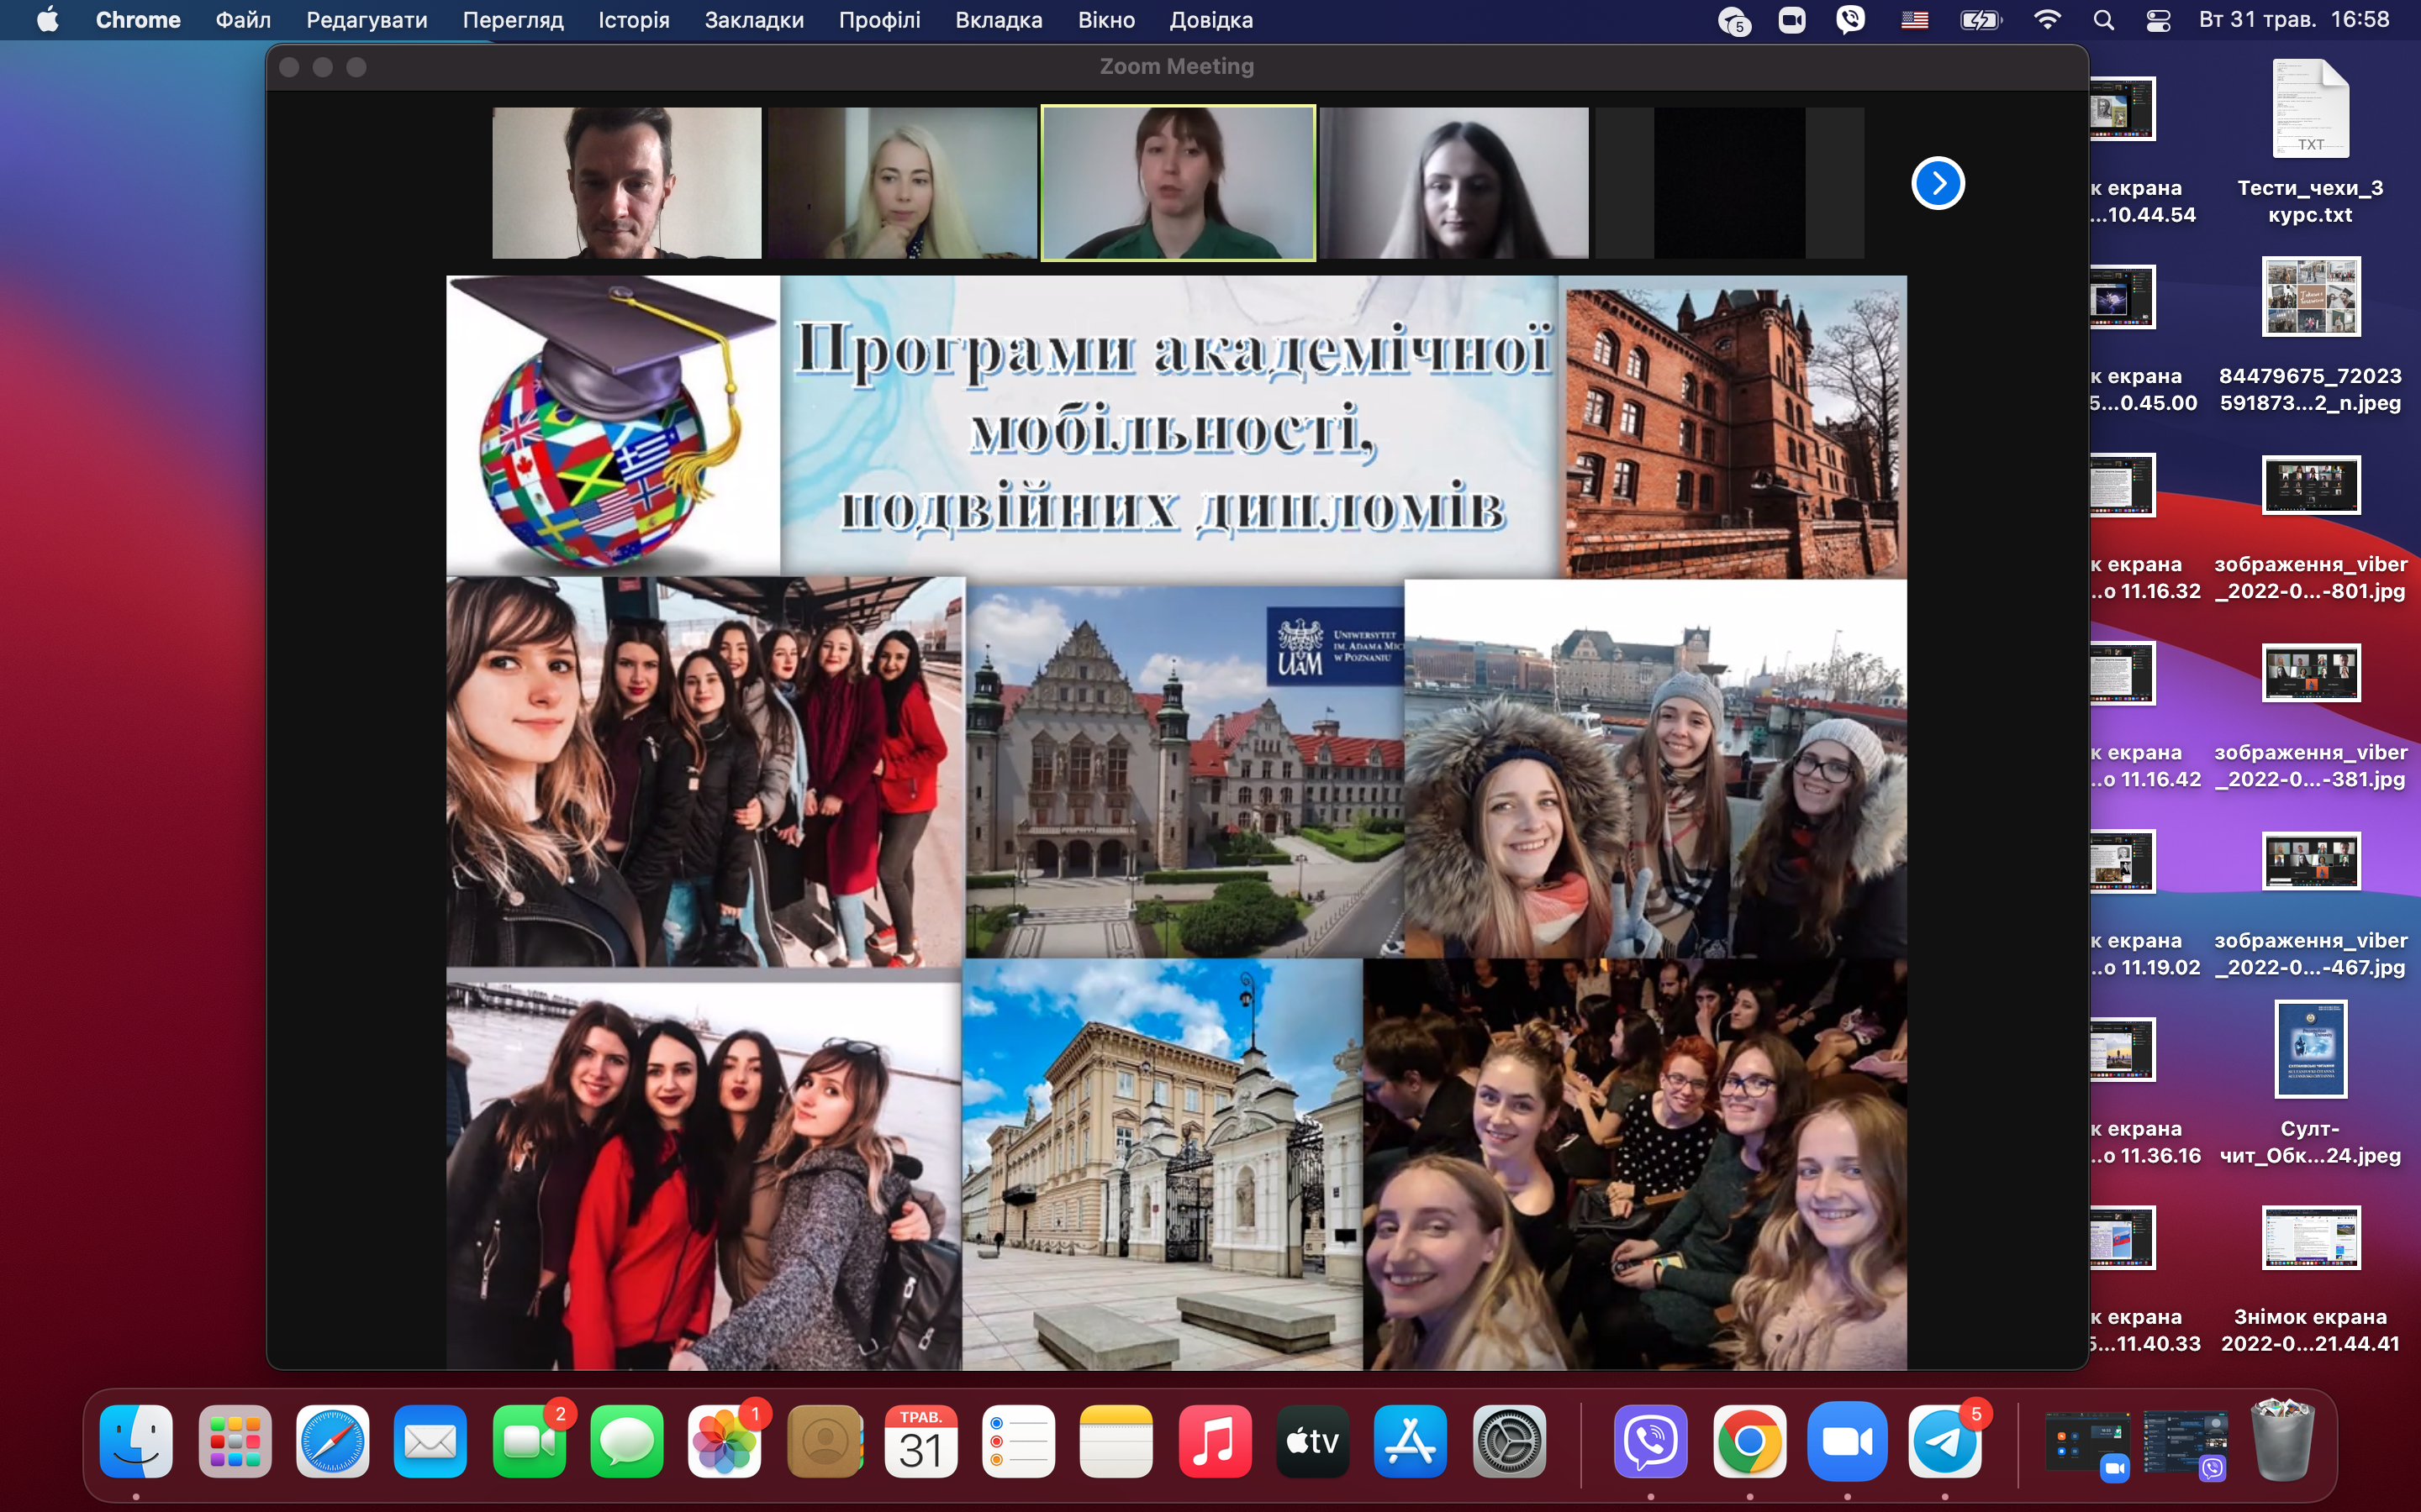Open FaceTime from the dock

(530, 1441)
